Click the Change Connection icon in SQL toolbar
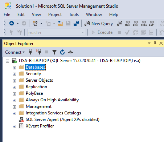 point(19,32)
